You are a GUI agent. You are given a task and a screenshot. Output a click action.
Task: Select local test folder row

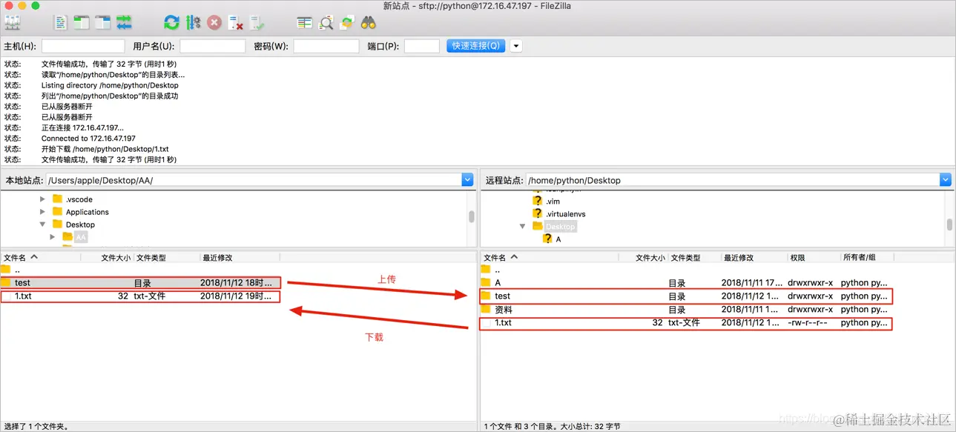point(141,282)
